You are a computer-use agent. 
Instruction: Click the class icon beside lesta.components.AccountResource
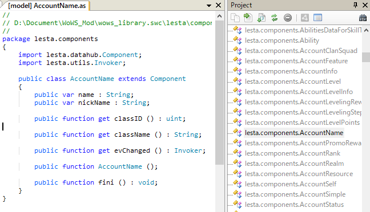[238, 174]
